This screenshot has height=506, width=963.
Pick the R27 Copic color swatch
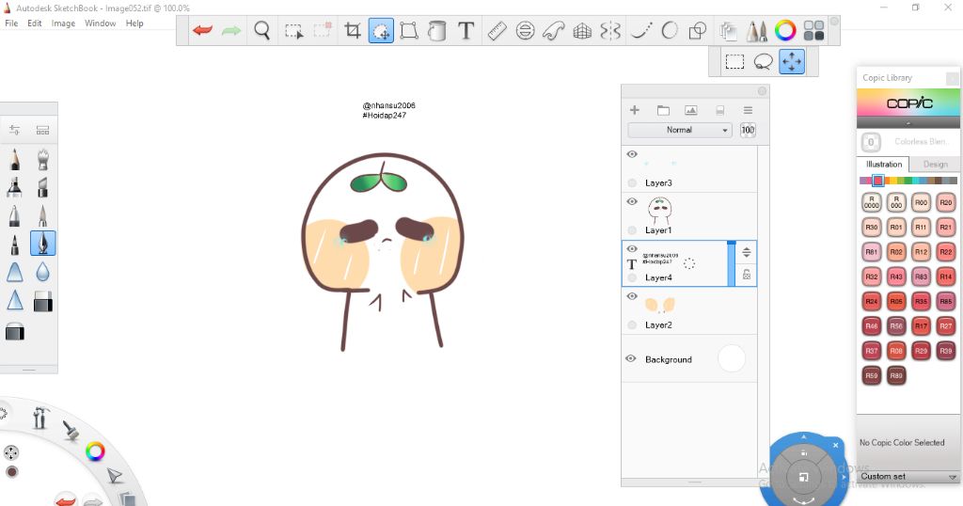pos(946,326)
